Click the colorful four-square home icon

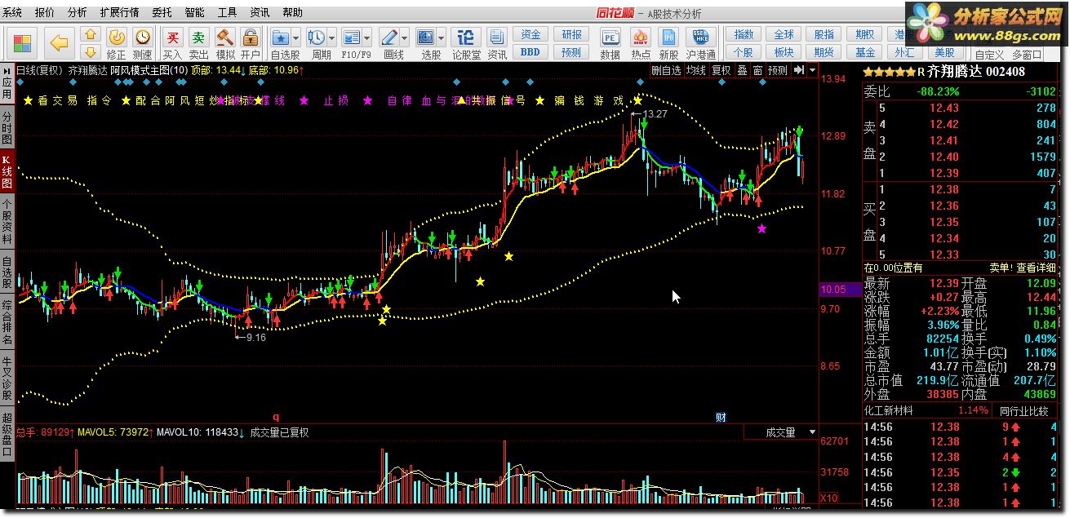coord(22,43)
